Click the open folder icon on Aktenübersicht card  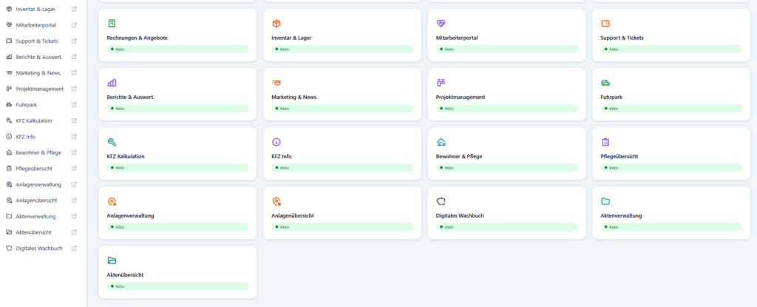(x=112, y=261)
